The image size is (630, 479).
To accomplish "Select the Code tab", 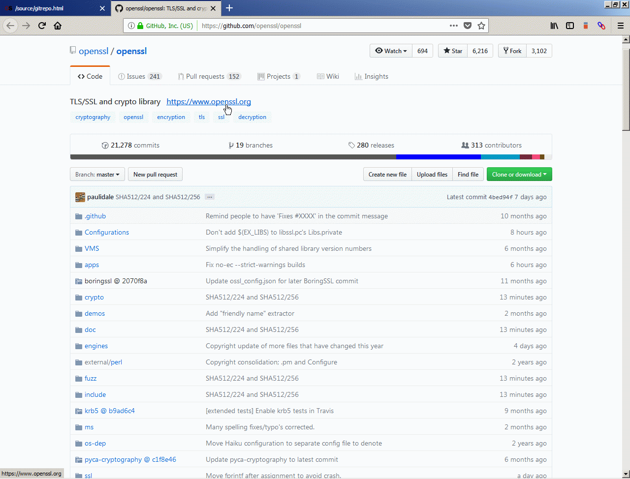I will pos(90,77).
